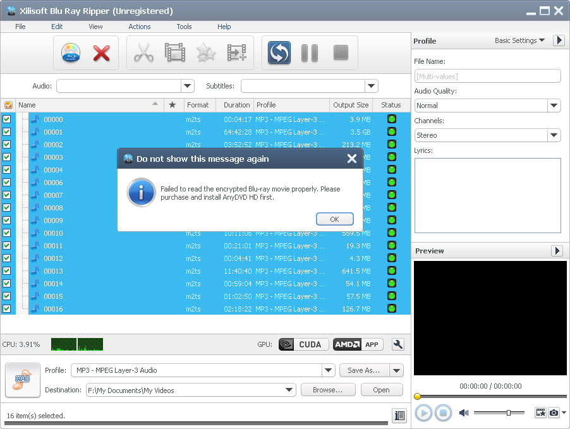
Task: Click the Pause toolbar button
Action: coord(310,53)
